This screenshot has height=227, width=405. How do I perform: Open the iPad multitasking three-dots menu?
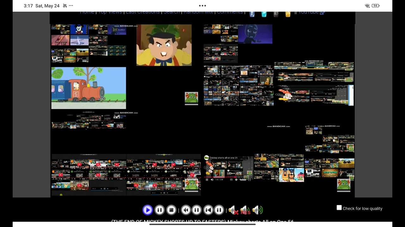(202, 6)
